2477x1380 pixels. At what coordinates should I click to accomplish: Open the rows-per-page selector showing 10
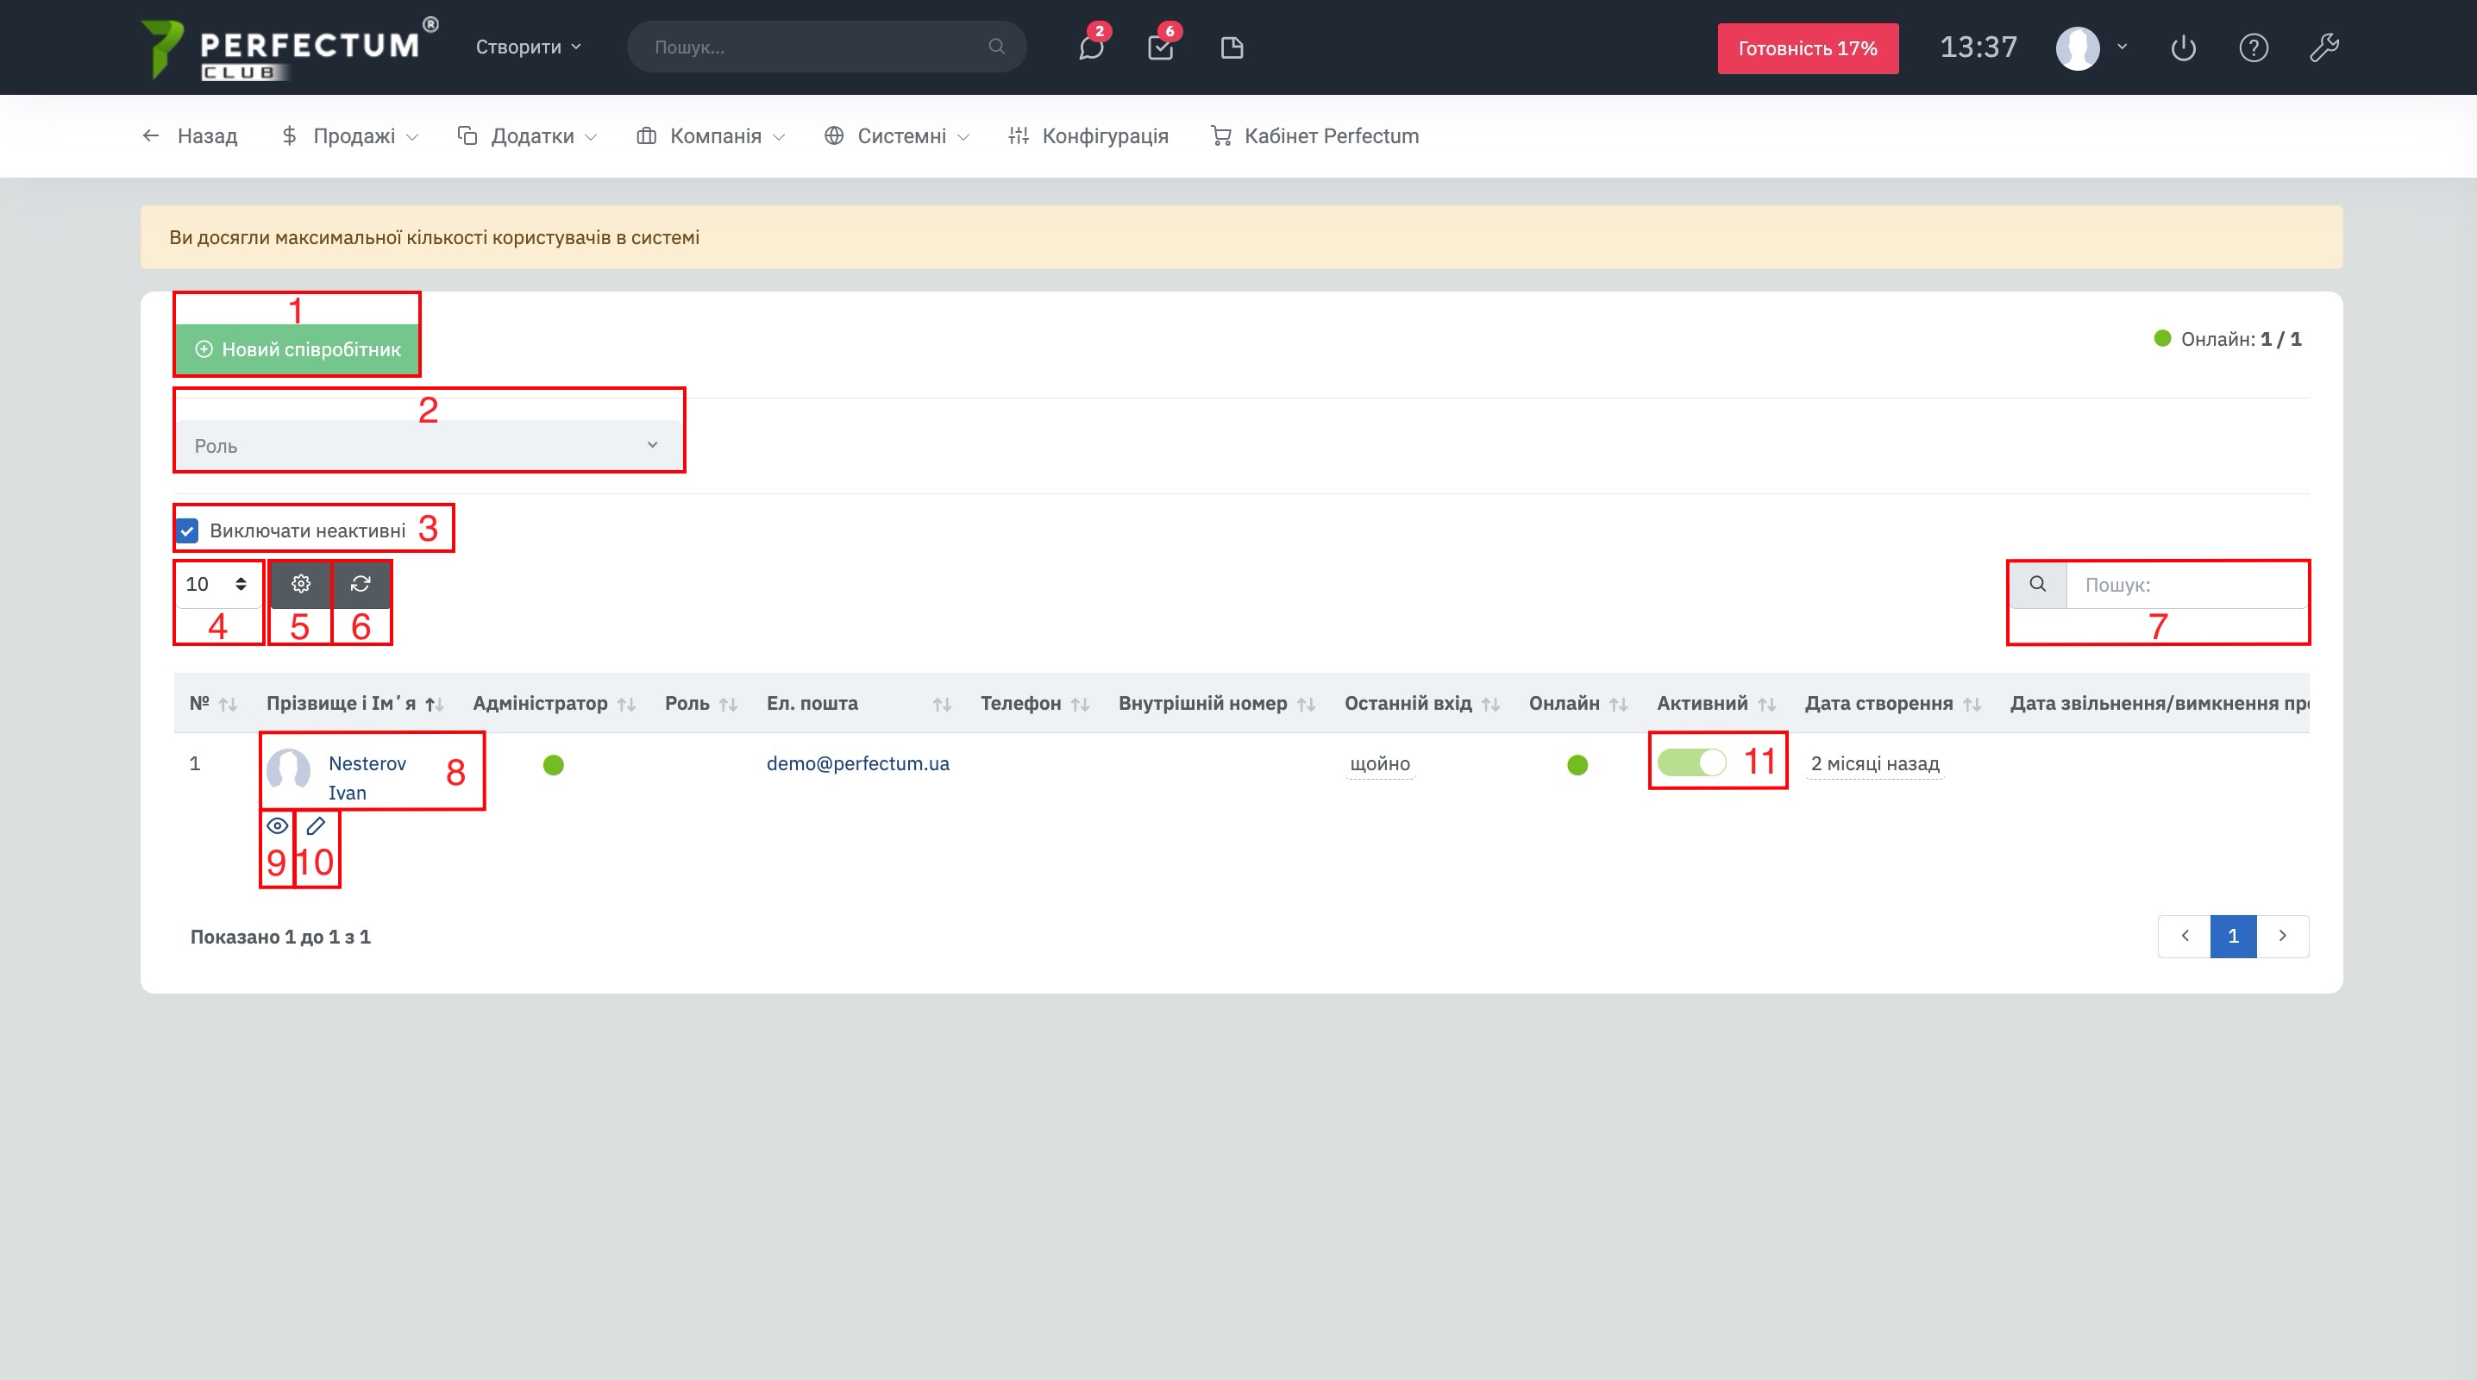[x=217, y=584]
